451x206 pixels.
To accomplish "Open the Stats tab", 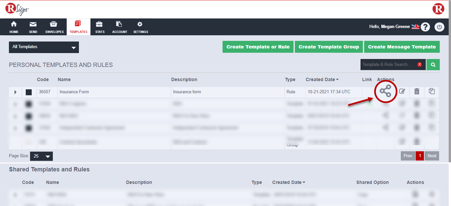I will (x=100, y=27).
